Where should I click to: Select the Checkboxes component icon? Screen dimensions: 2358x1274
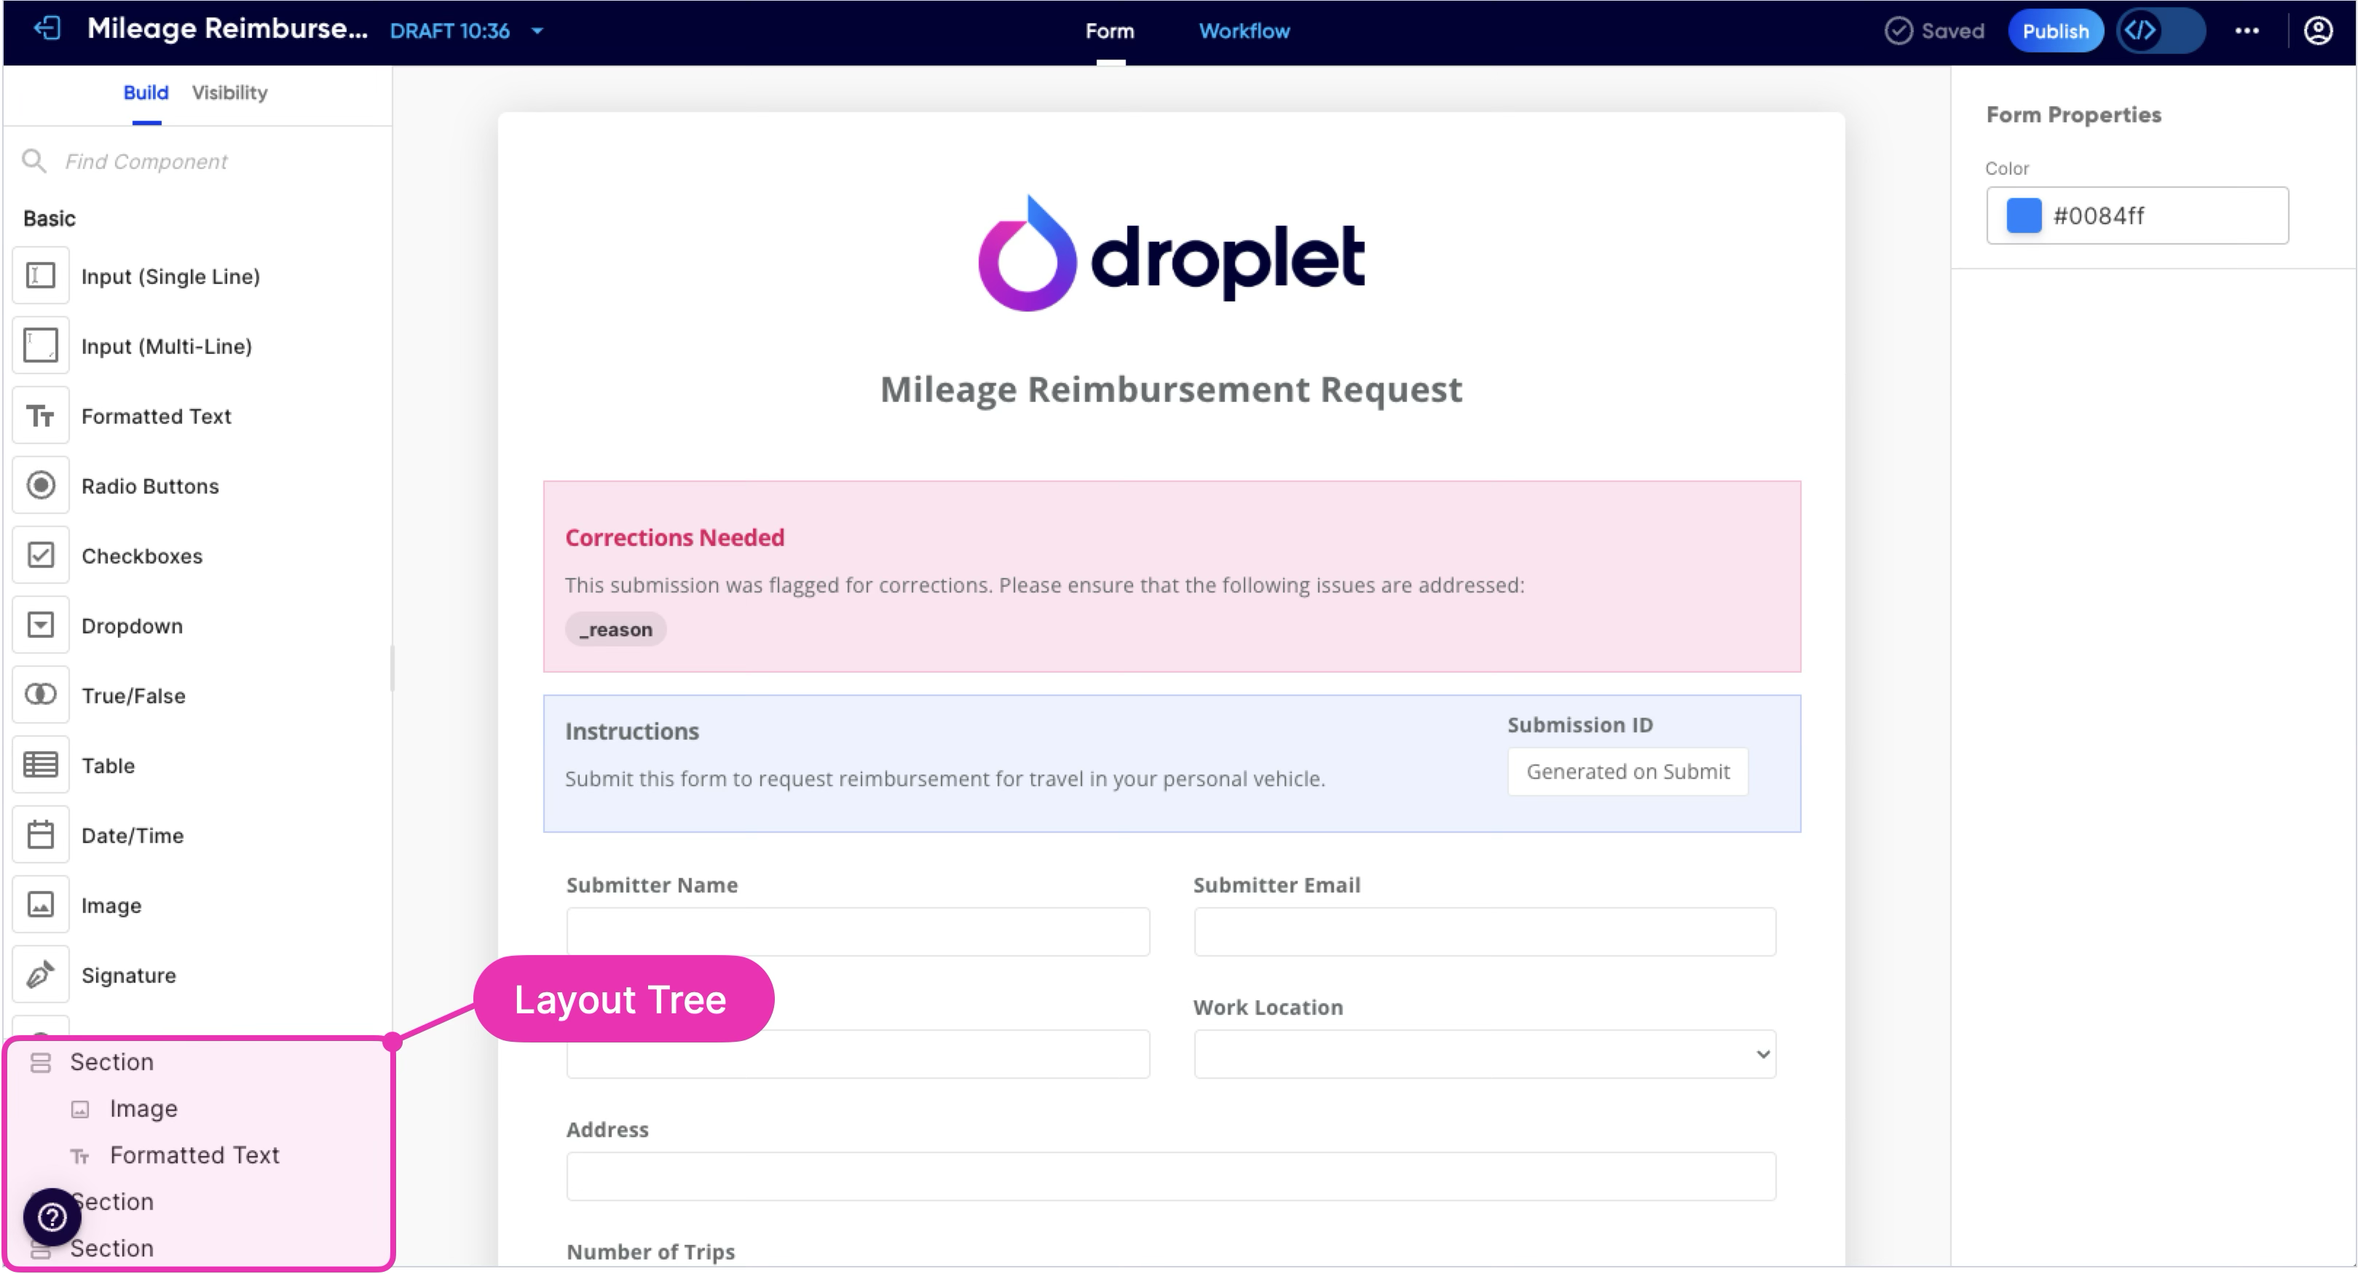click(40, 555)
